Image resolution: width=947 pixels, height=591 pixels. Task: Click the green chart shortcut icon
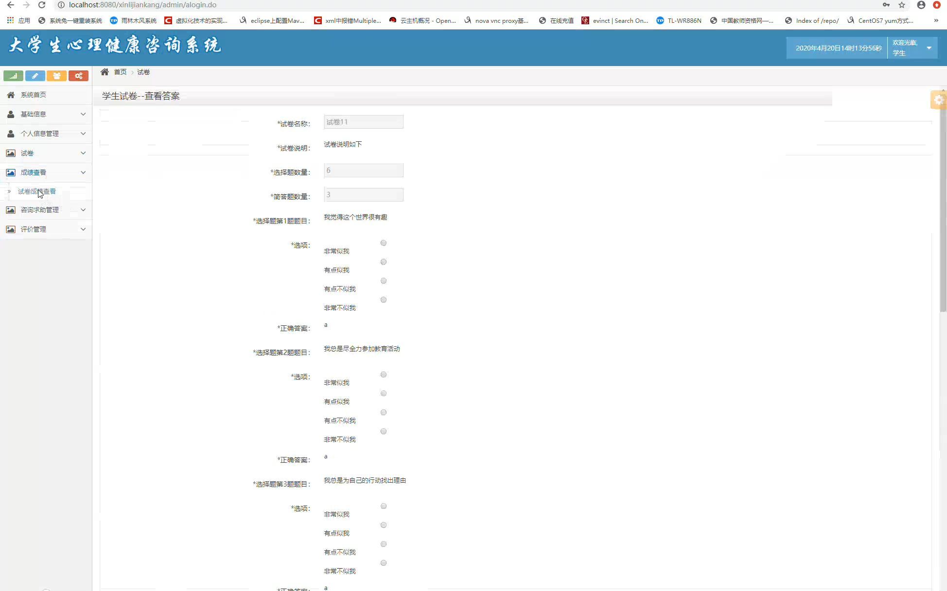(13, 76)
